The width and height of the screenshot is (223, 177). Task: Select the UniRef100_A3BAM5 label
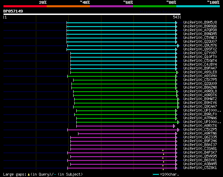(x=200, y=164)
